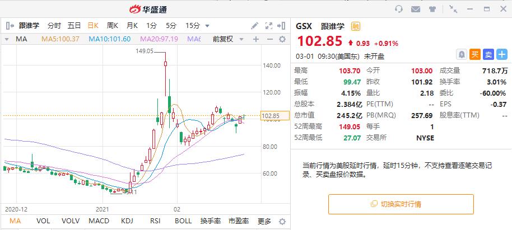The height and width of the screenshot is (230, 512).
Task: Expand more time intervals after 15分
Action: (207, 26)
